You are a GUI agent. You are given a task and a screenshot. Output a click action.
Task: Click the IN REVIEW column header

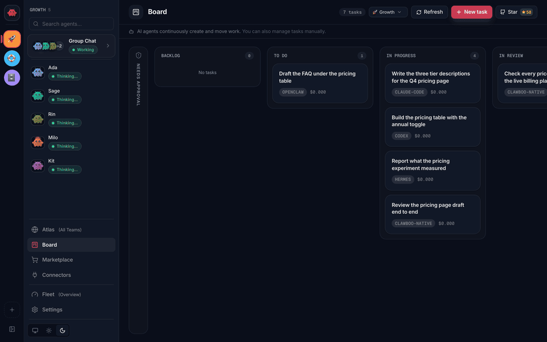(x=511, y=56)
